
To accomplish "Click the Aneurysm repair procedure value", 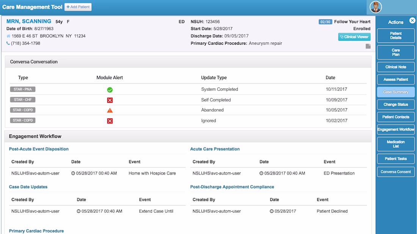I will 265,43.
